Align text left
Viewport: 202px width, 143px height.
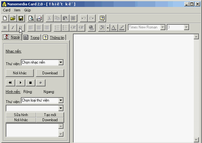coord(31,28)
